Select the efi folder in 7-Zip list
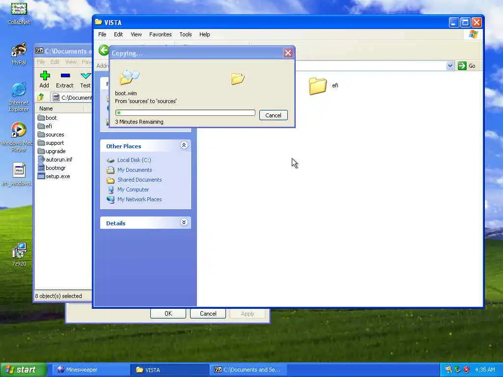Screen dimensions: 503x377 click(x=45, y=126)
